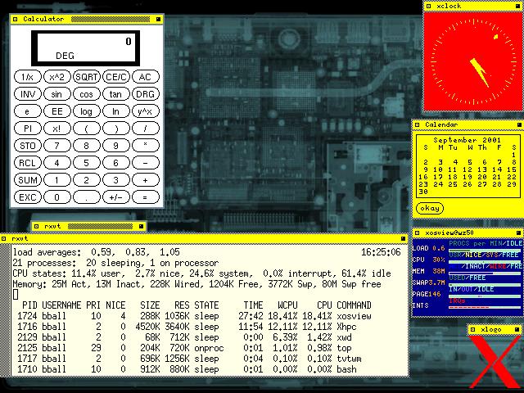Click the open parenthesis key
This screenshot has height=393, width=524.
(87, 129)
